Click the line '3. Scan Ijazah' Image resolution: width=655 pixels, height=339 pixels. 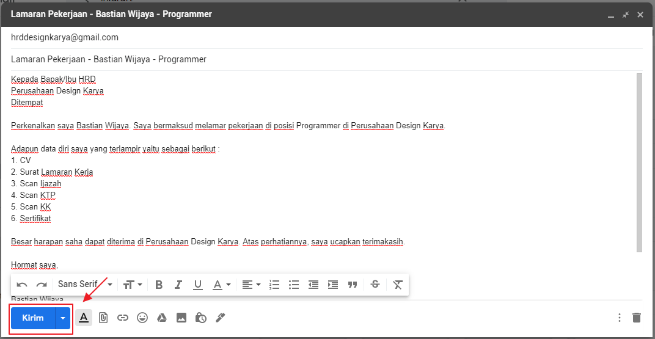click(36, 184)
